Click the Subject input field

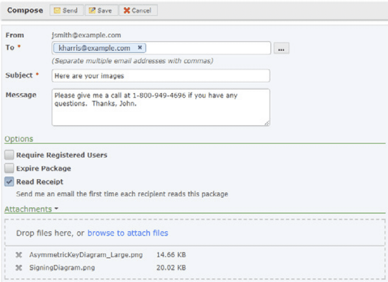(161, 76)
